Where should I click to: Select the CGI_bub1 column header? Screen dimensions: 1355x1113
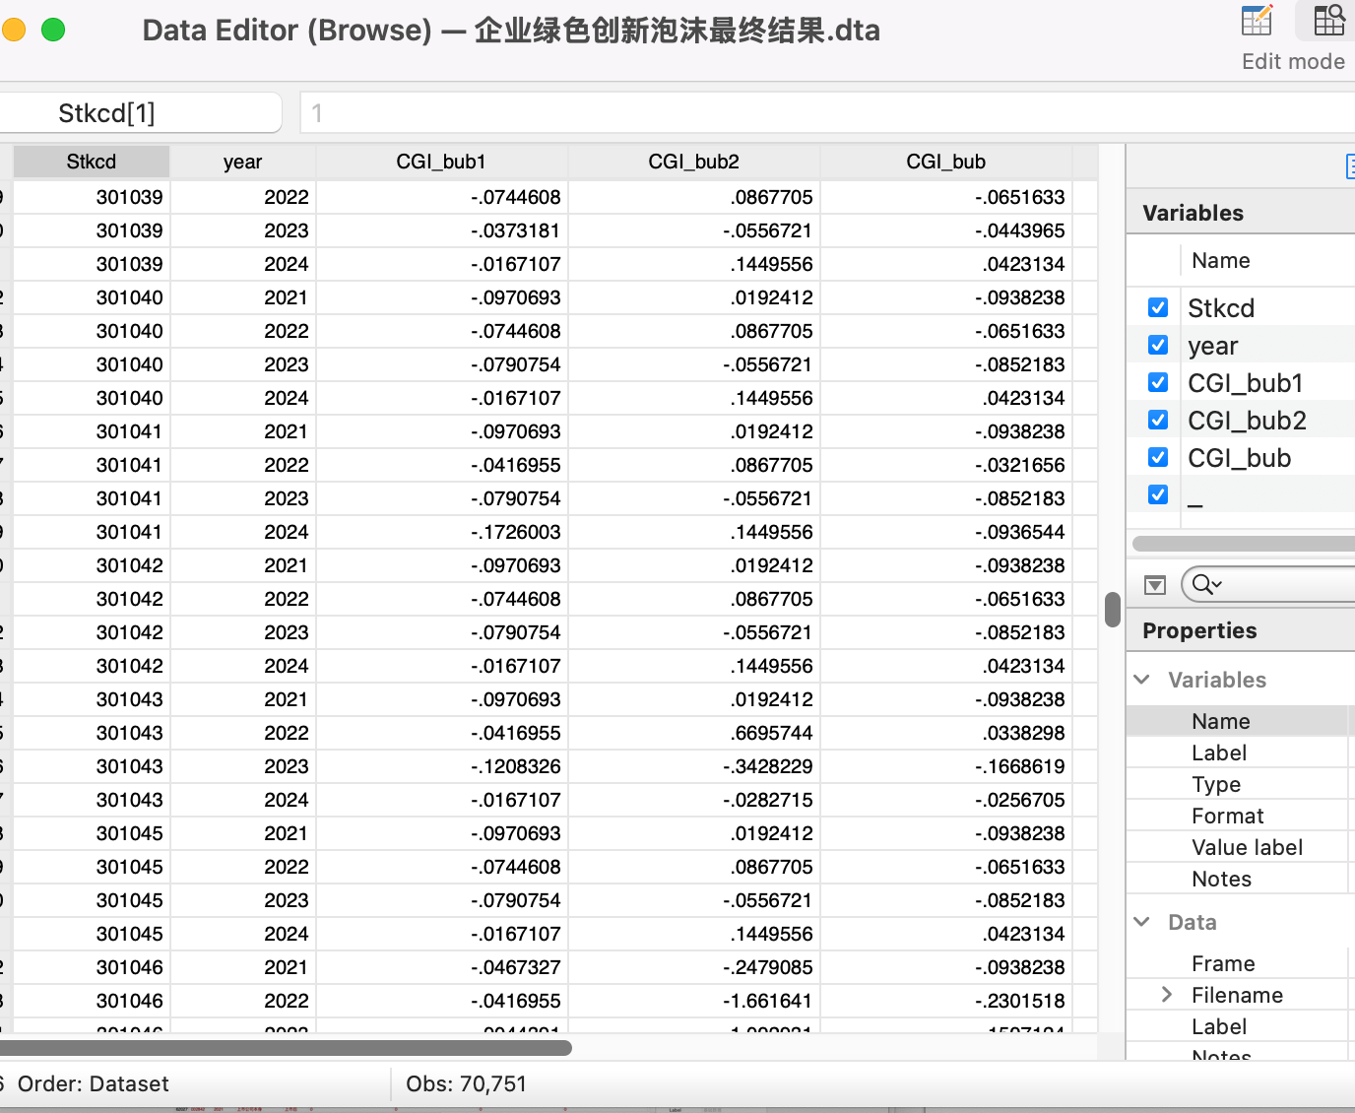pyautogui.click(x=442, y=162)
